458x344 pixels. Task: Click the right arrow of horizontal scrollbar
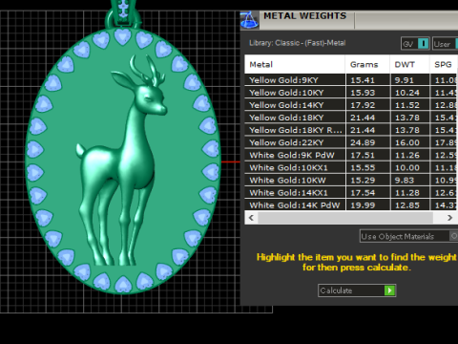pos(449,218)
